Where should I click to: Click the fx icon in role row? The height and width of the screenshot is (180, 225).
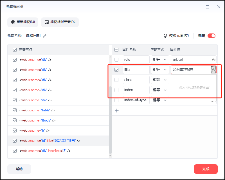click(213, 60)
